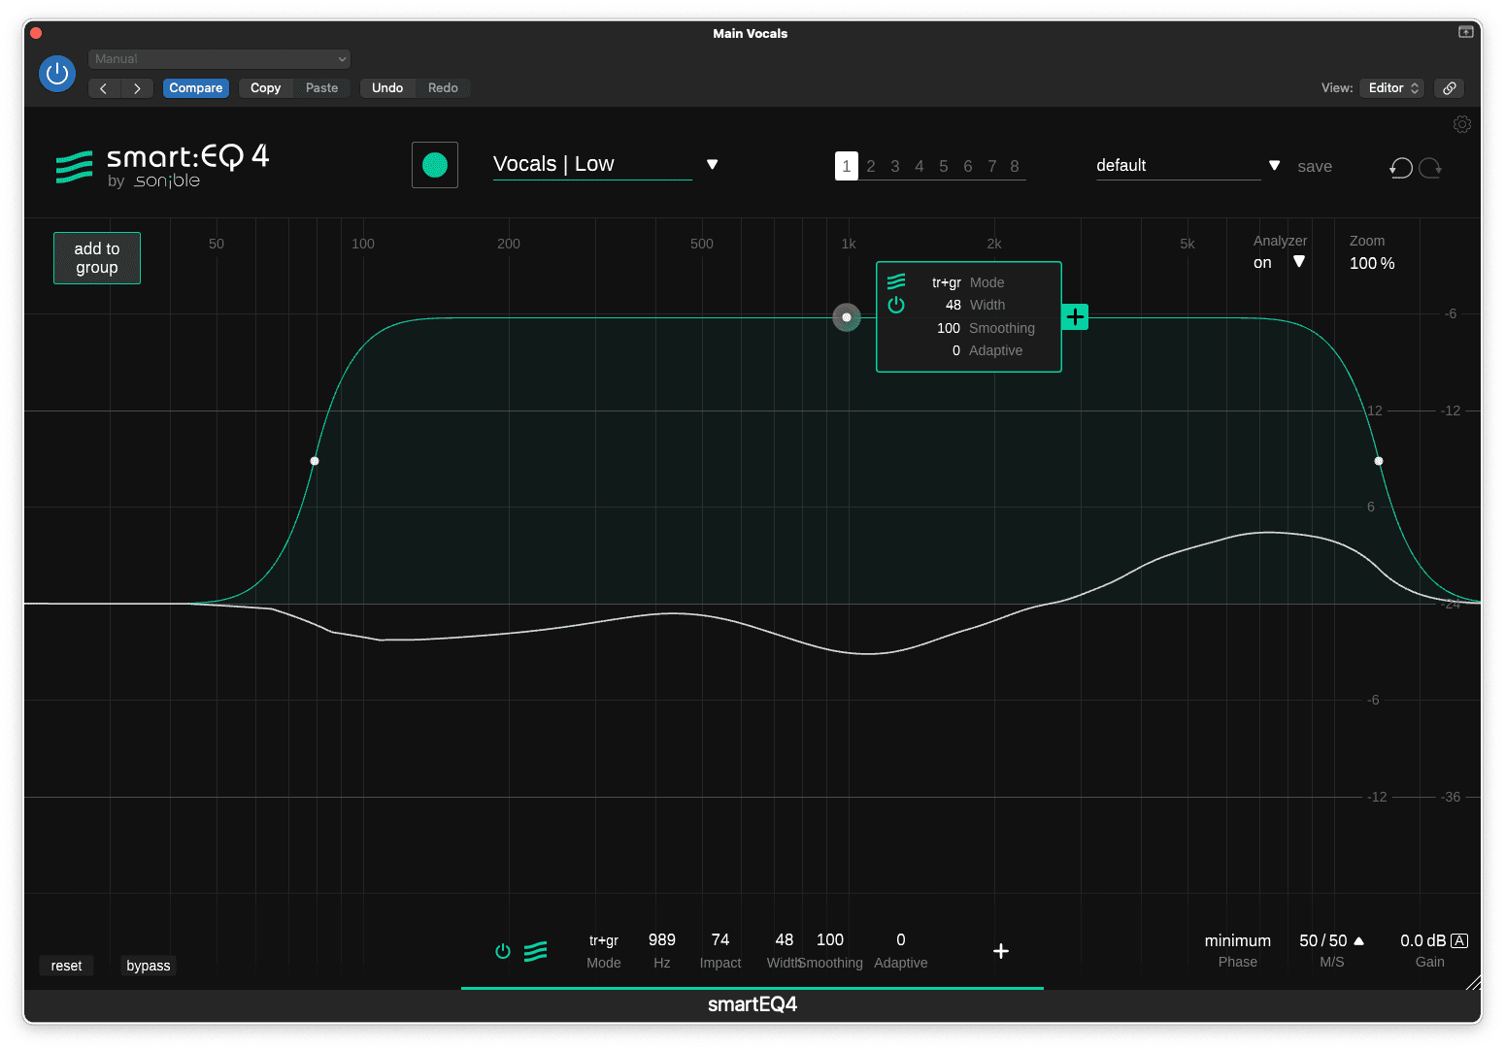Add a new filter with bottom plus
The width and height of the screenshot is (1505, 1051).
(1001, 951)
